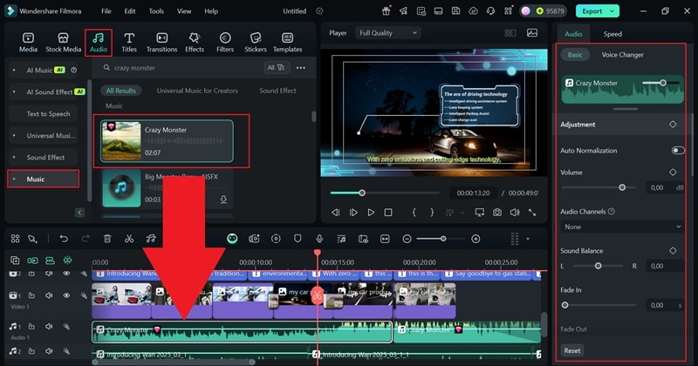The image size is (698, 366).
Task: Open the Filters tab
Action: point(225,43)
